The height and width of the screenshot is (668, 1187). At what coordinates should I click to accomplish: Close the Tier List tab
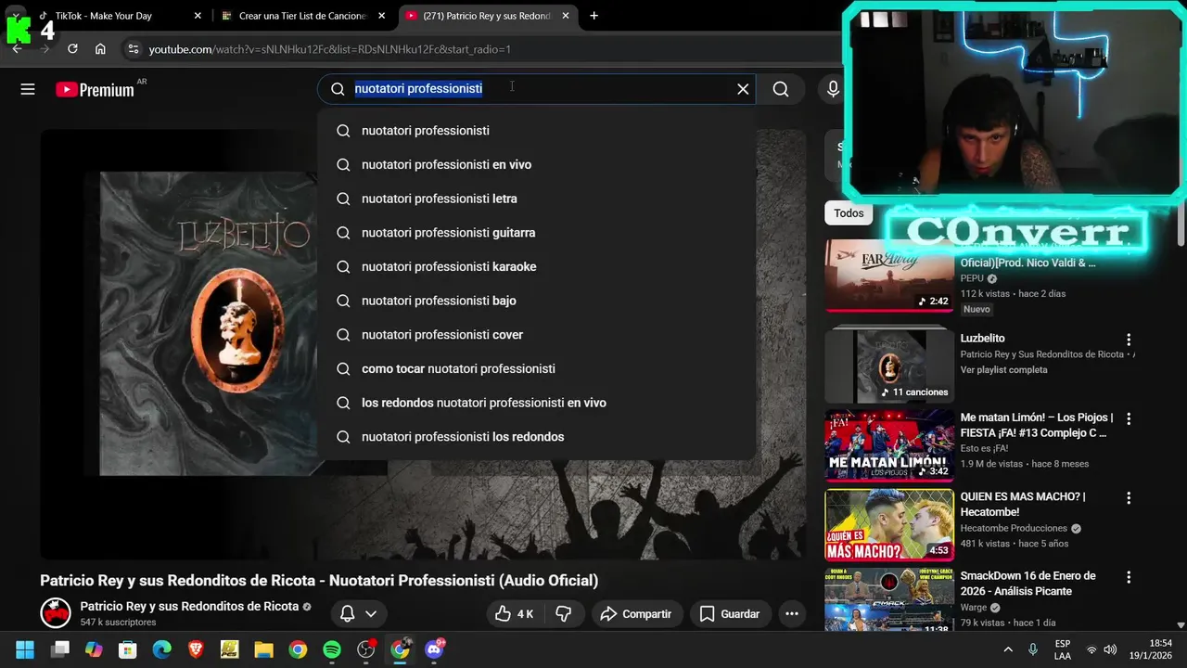click(381, 16)
